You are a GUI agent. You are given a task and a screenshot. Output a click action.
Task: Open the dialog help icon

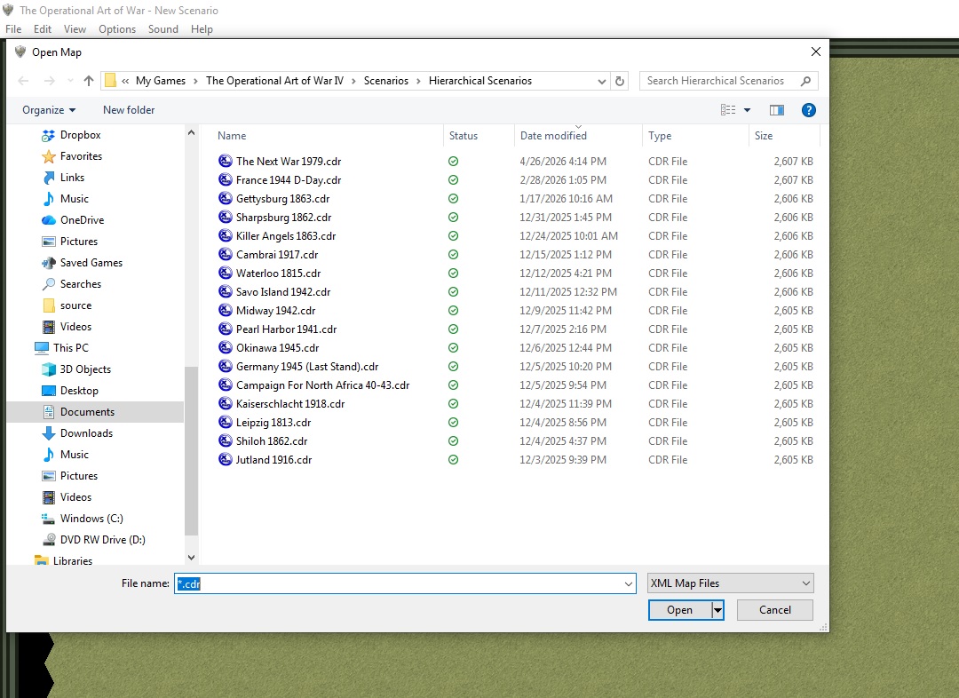809,110
